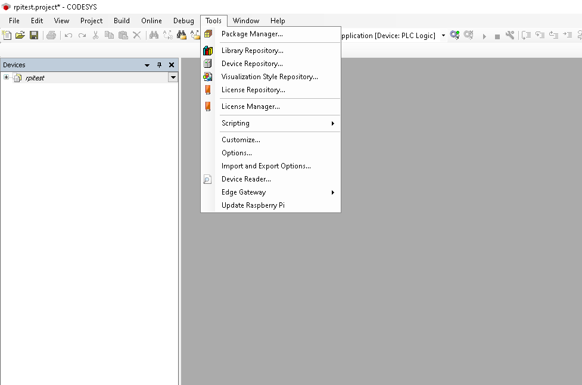Click the Logout gear icon
Viewport: 582px width, 385px height.
click(x=469, y=35)
